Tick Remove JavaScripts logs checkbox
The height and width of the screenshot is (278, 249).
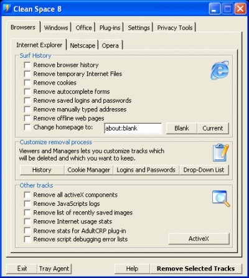[x=27, y=204]
